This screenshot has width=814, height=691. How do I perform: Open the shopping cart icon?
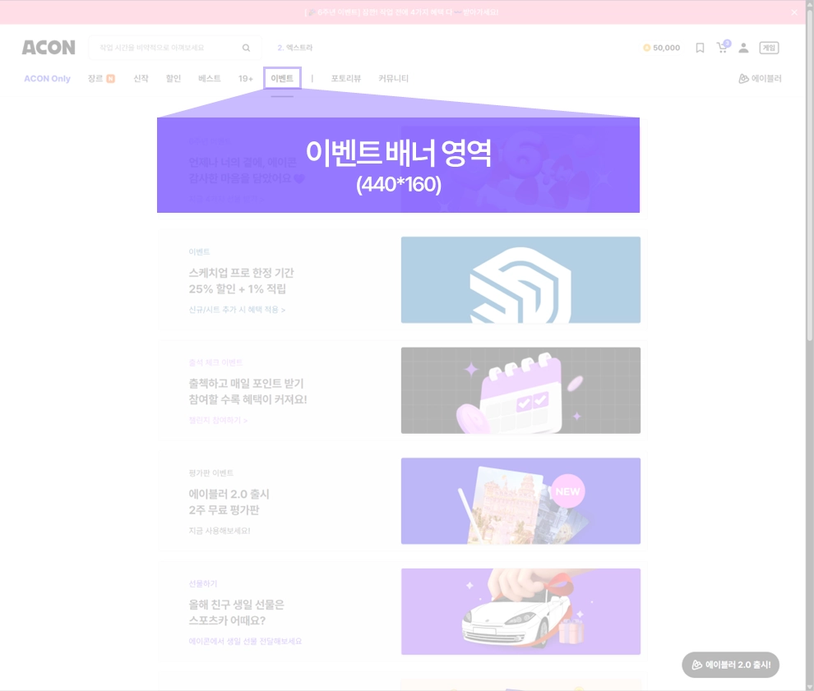tap(723, 47)
